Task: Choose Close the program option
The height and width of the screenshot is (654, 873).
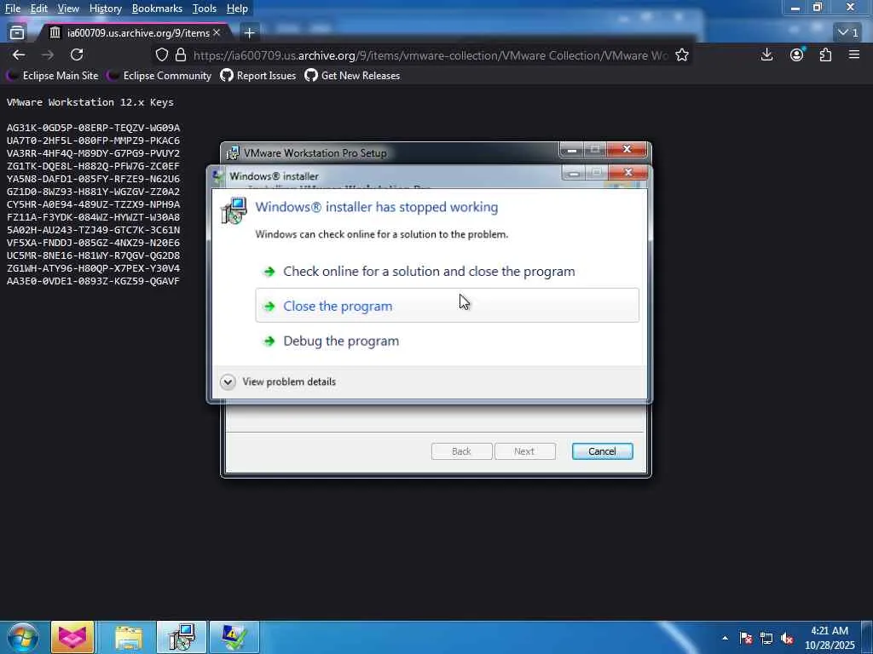Action: click(447, 306)
